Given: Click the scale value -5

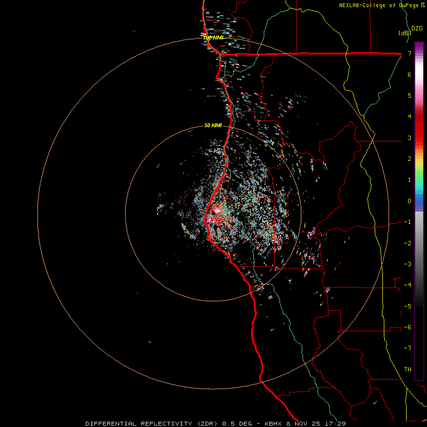Looking at the screenshot, I should click(408, 306).
